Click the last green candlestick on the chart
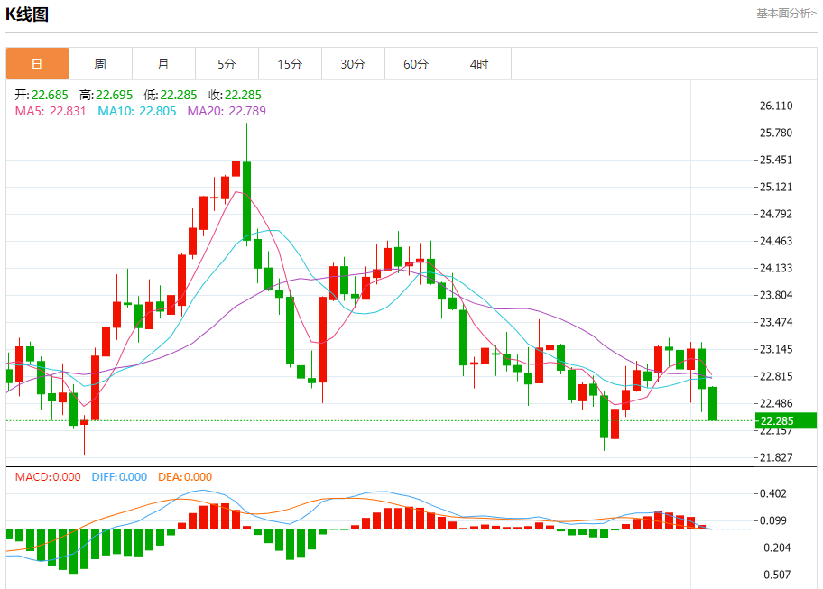This screenshot has width=823, height=589. 713,403
